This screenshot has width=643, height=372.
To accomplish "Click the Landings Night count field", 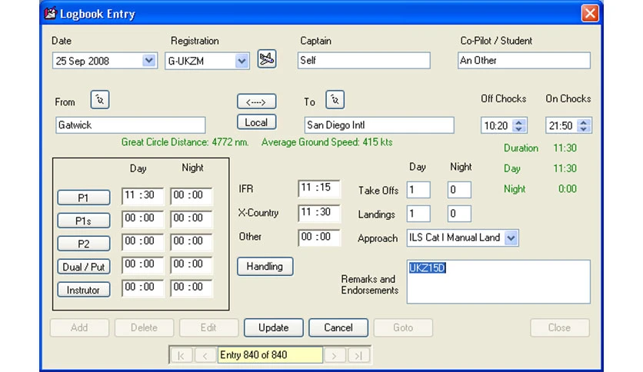I will (x=459, y=214).
